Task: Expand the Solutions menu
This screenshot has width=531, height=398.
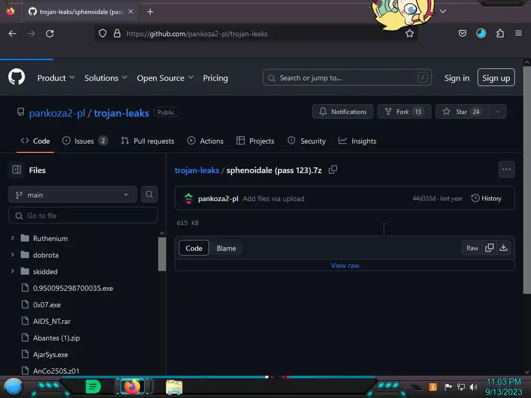Action: pos(106,78)
